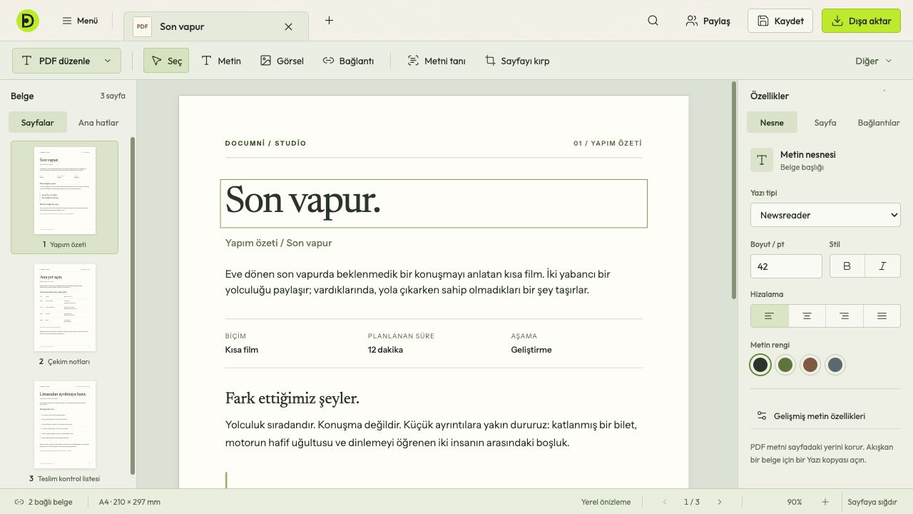Open page 3 Teslim kontrol listesi thumbnail
The width and height of the screenshot is (913, 514).
coord(64,432)
